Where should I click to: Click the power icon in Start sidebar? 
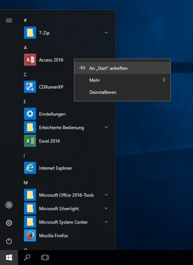9,241
